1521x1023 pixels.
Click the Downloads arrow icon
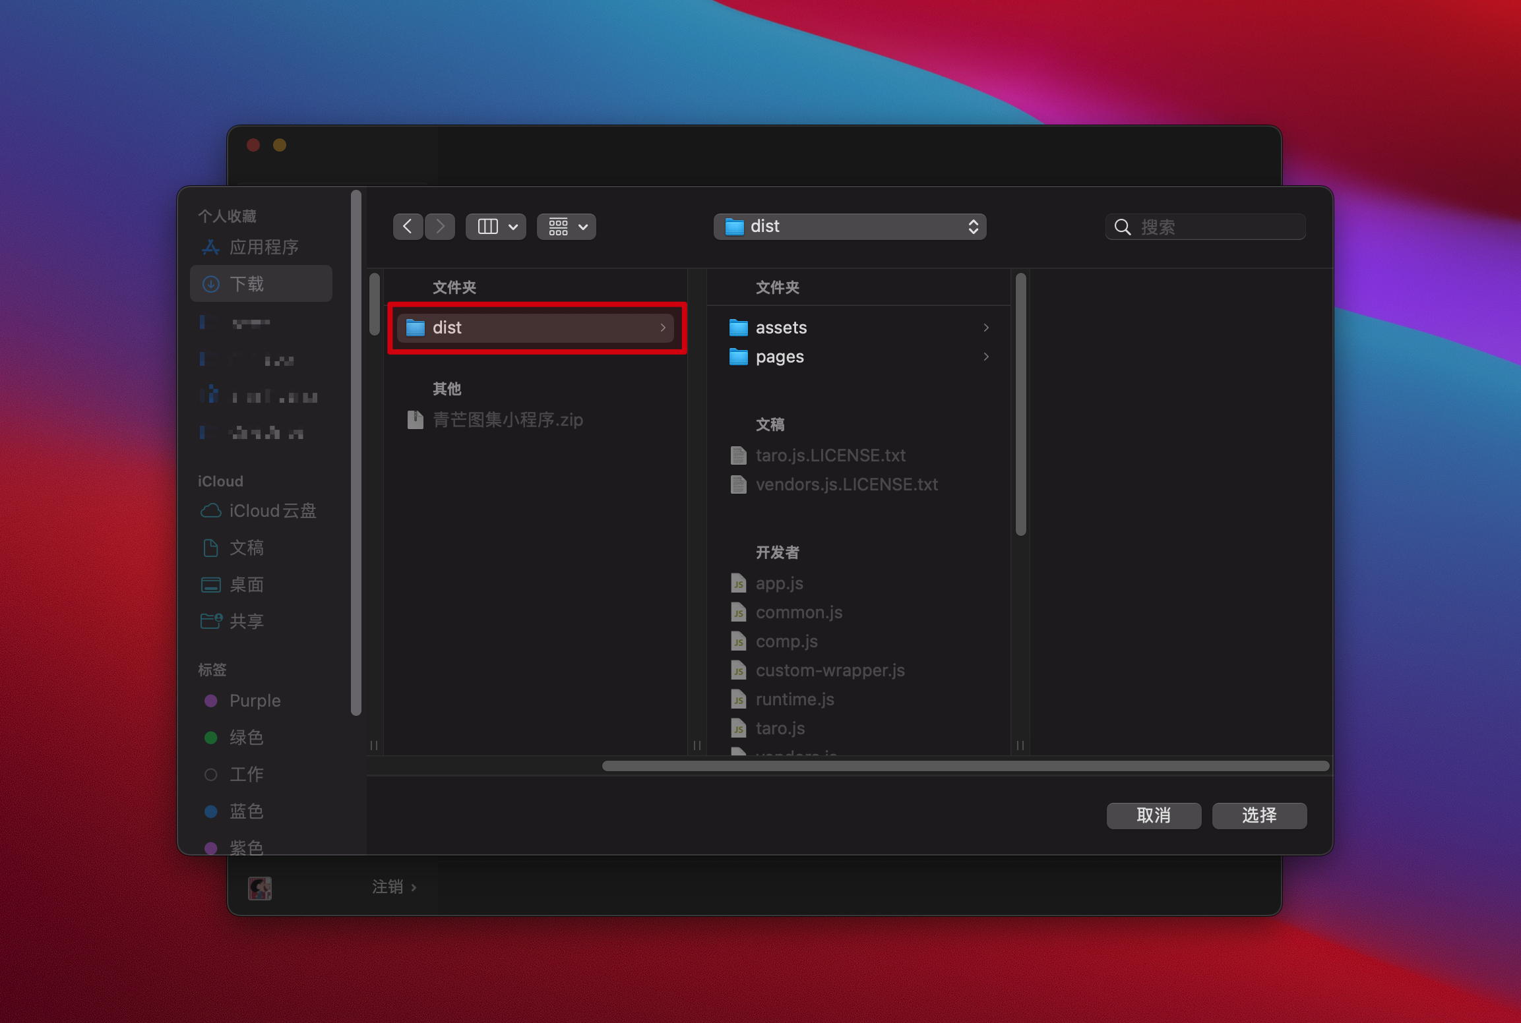pos(210,284)
